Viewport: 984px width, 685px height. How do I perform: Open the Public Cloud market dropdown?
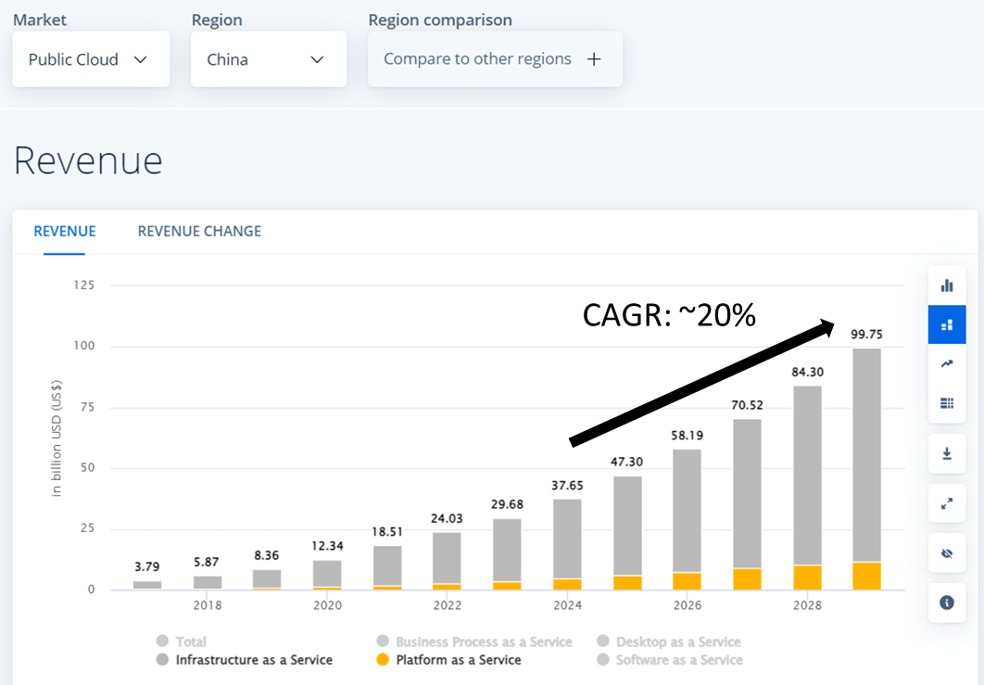click(x=91, y=59)
